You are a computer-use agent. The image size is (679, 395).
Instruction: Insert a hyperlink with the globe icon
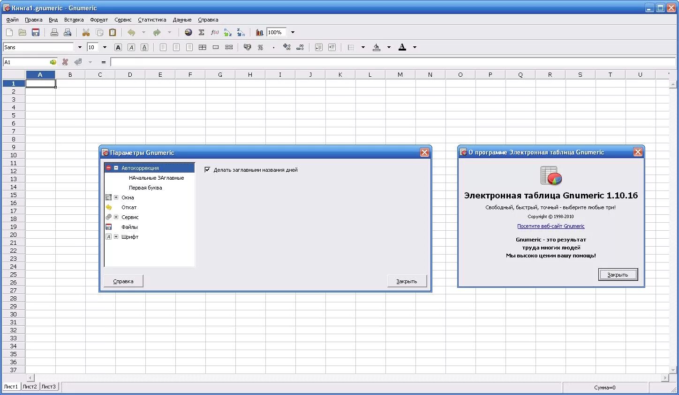(189, 32)
